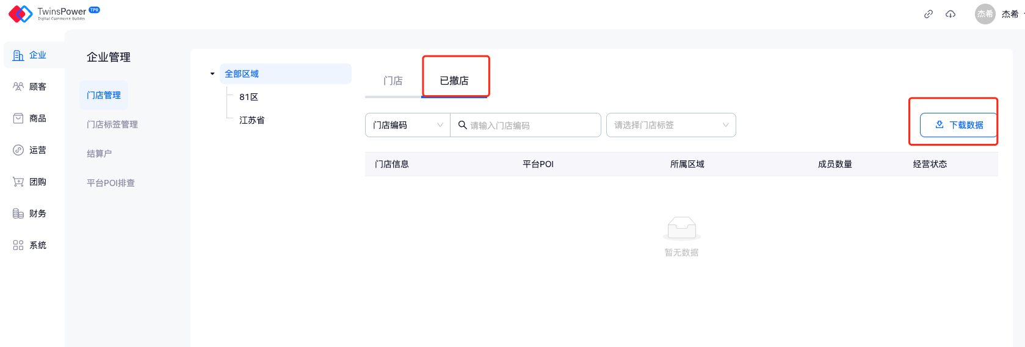
Task: Open the 顾客 customers sidebar icon
Action: (x=18, y=87)
